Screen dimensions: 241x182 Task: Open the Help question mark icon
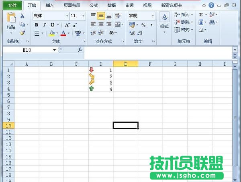[217, 6]
